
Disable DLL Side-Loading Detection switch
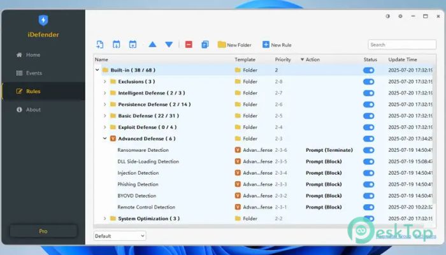(369, 161)
